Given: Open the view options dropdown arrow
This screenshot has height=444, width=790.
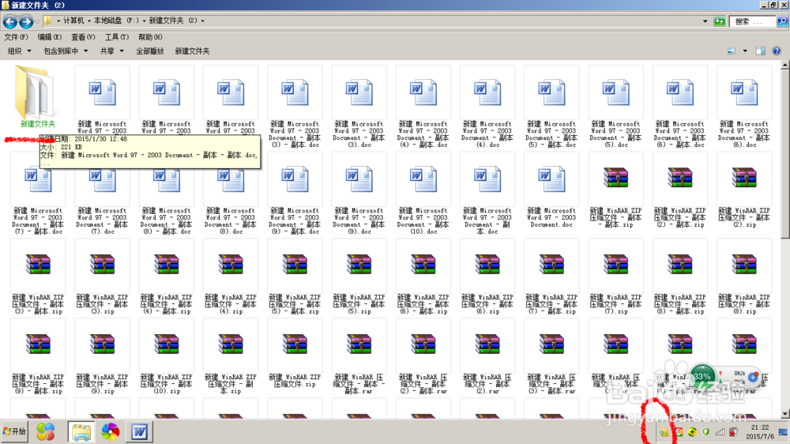Looking at the screenshot, I should click(745, 51).
